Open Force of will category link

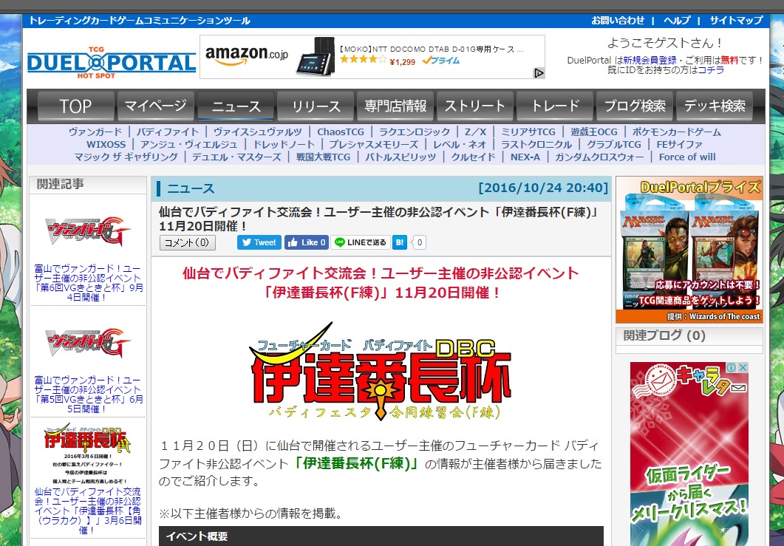pos(687,157)
